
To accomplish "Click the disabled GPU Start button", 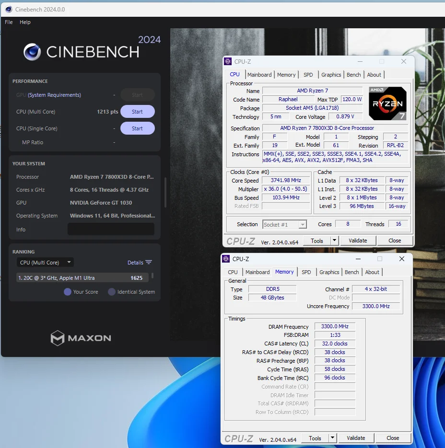I will pos(138,95).
